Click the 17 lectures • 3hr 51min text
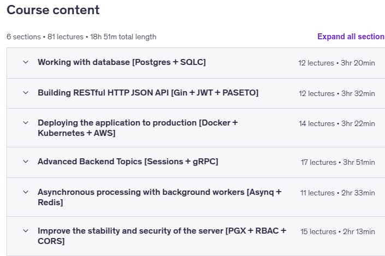This screenshot has height=256, width=385. point(338,162)
